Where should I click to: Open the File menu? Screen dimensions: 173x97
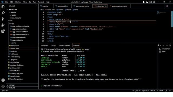click(6, 2)
